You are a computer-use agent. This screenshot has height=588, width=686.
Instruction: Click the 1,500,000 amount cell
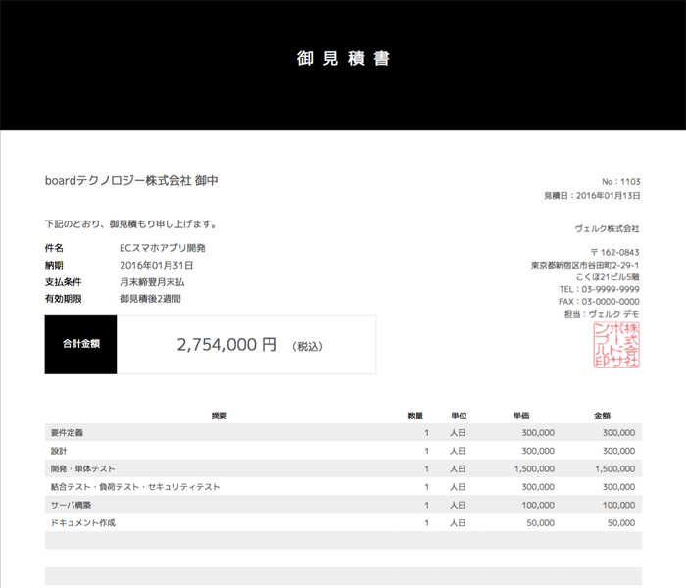[x=614, y=469]
